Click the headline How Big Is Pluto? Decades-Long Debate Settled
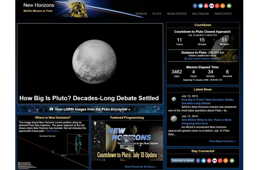This screenshot has height=170, width=259. pyautogui.click(x=89, y=98)
